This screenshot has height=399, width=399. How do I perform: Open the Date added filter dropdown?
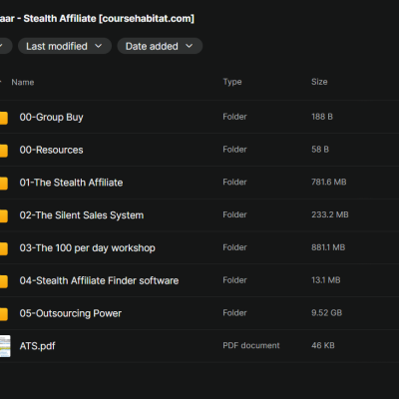click(x=160, y=46)
